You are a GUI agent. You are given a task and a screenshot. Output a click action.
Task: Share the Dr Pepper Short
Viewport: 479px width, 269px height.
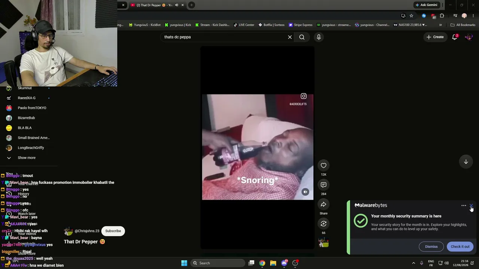pos(324,204)
